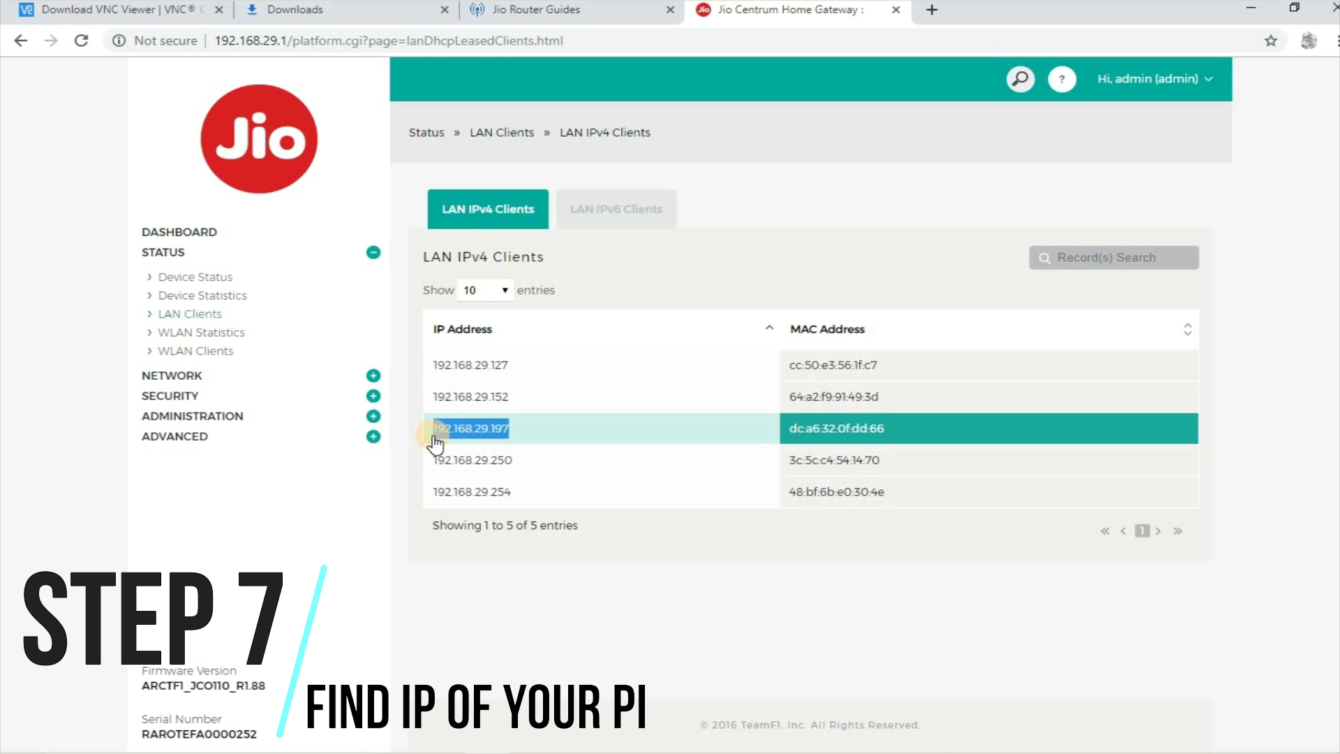The width and height of the screenshot is (1340, 754).
Task: Select highlighted IP address 192.168.29.197
Action: (471, 429)
